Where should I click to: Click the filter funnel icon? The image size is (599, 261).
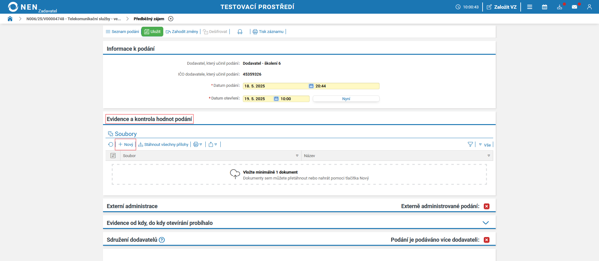click(x=470, y=144)
